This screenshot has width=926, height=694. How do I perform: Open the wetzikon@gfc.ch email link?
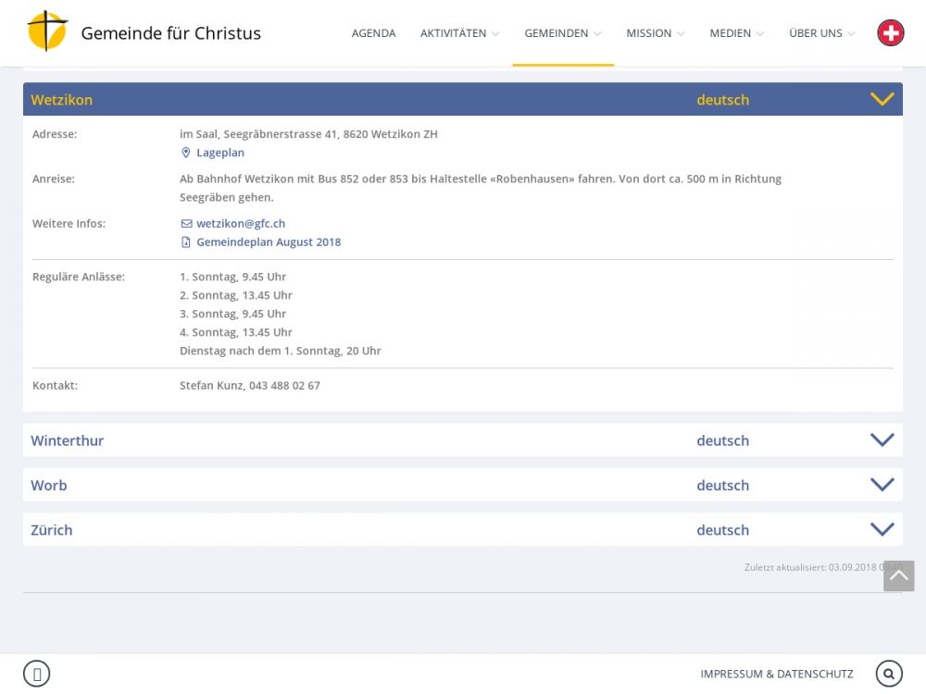241,224
